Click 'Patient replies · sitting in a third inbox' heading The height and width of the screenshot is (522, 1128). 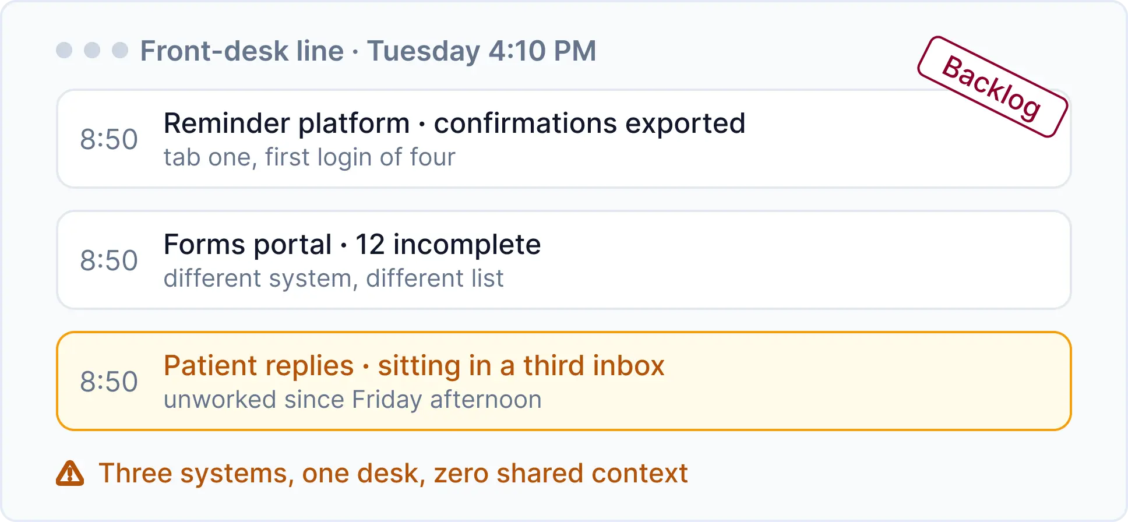[x=414, y=366]
